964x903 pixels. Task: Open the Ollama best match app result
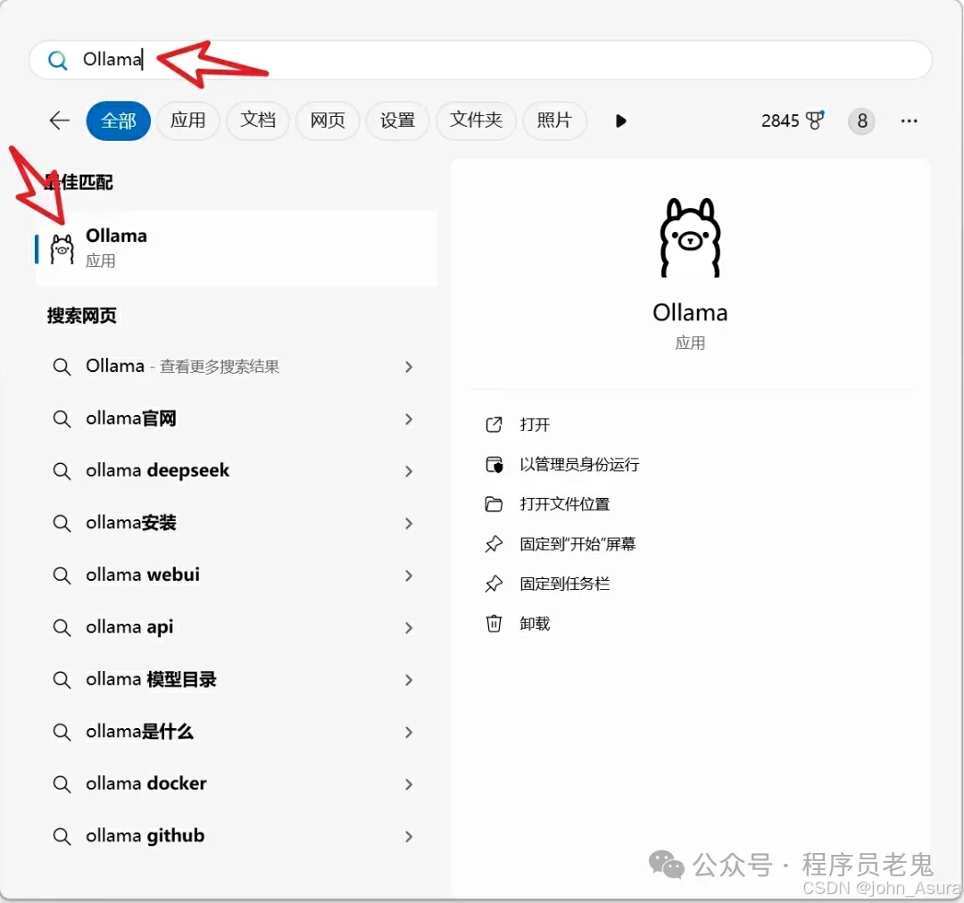pyautogui.click(x=237, y=248)
